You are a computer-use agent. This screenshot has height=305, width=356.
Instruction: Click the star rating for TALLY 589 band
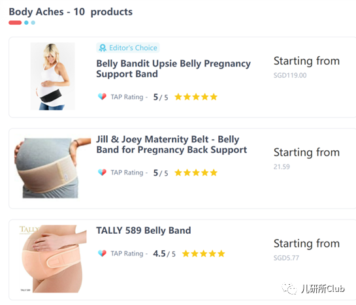point(203,253)
